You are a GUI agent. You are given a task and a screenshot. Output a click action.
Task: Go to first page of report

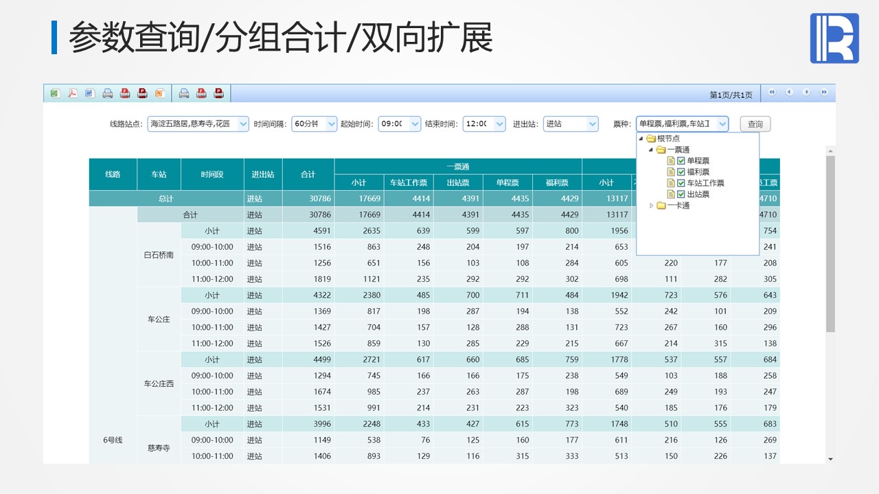[772, 93]
